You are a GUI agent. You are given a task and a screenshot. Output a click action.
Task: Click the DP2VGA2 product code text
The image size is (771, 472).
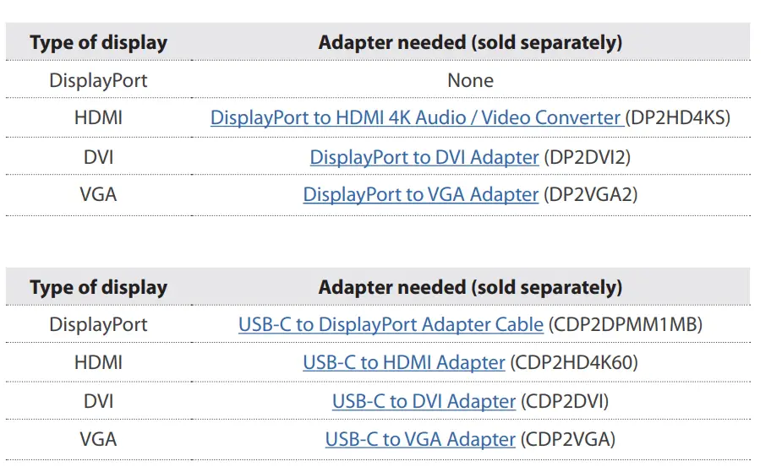tap(591, 195)
